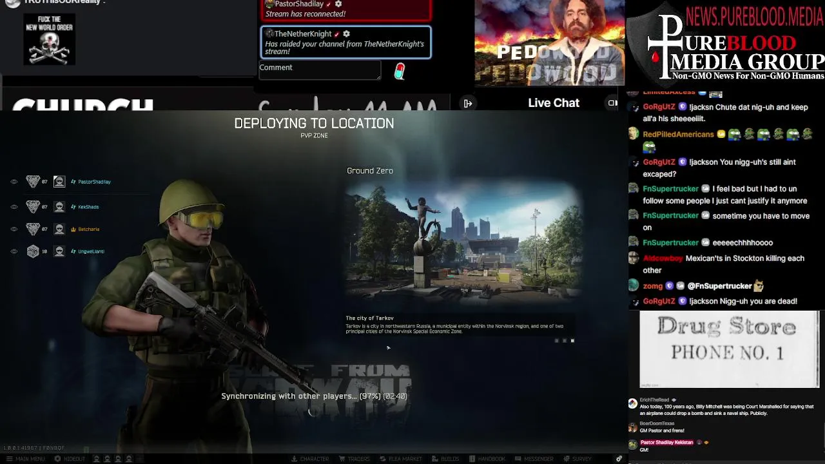
Task: Open gear settings beside PastorShadilay alert
Action: [338, 4]
